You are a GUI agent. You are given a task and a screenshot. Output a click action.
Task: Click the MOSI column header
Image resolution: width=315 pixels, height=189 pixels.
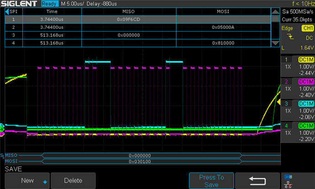point(223,12)
